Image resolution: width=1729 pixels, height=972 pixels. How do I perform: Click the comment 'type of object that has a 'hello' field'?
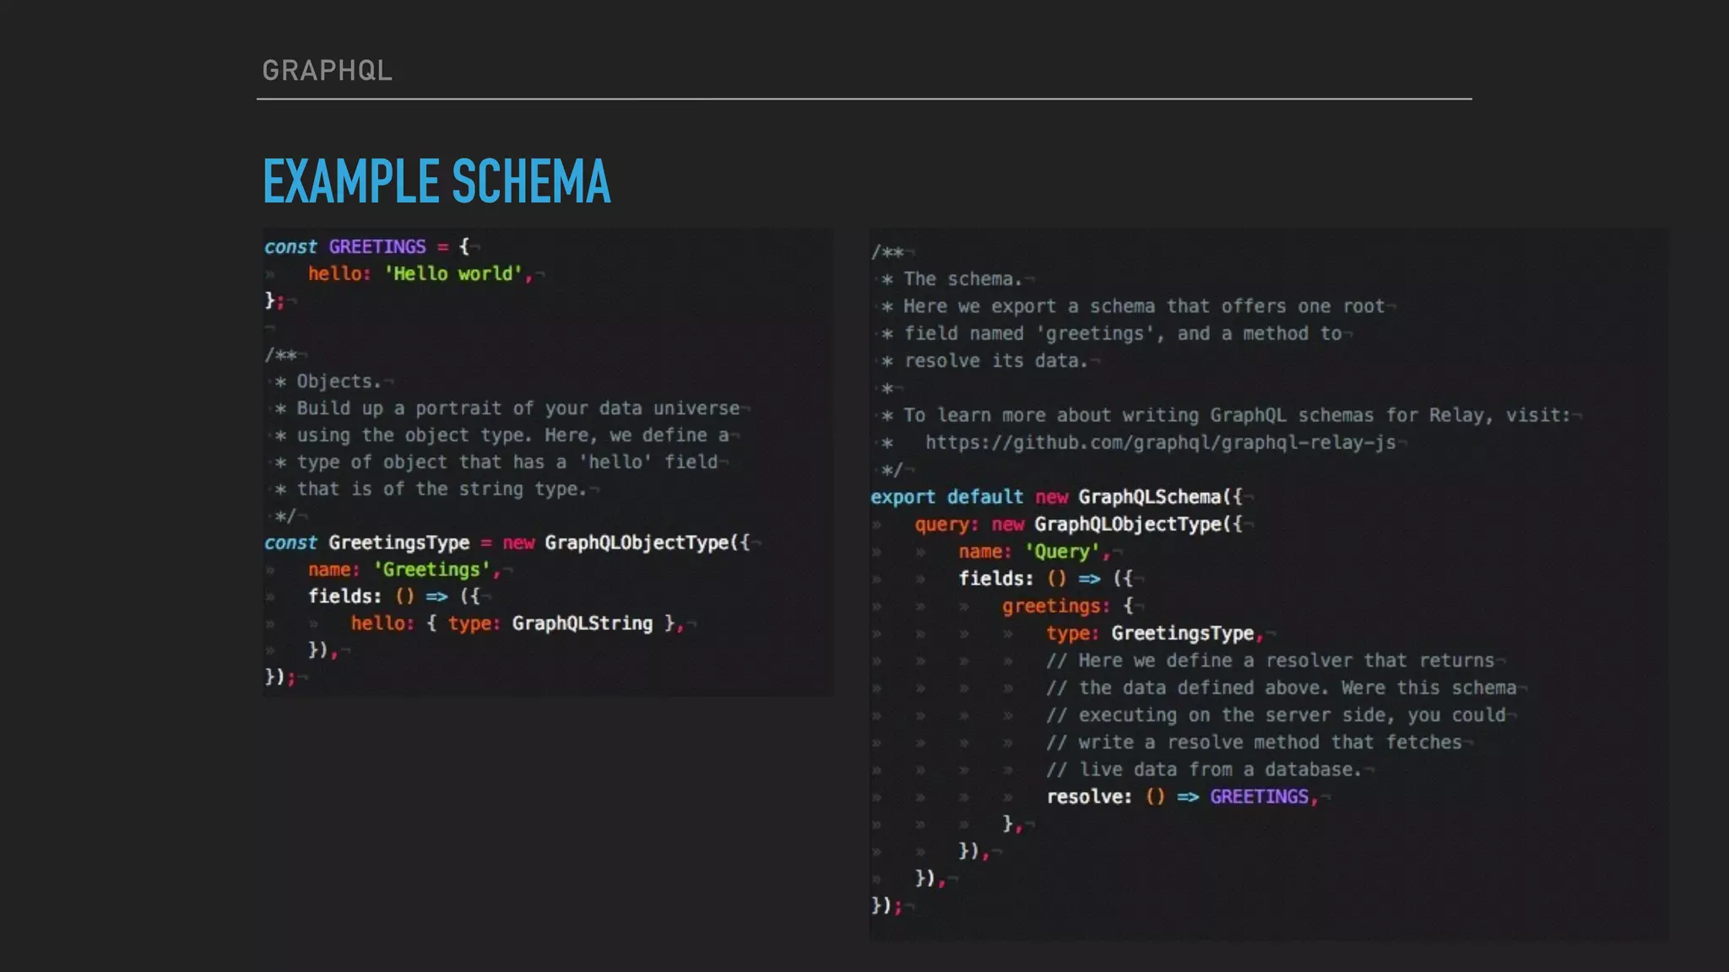507,462
